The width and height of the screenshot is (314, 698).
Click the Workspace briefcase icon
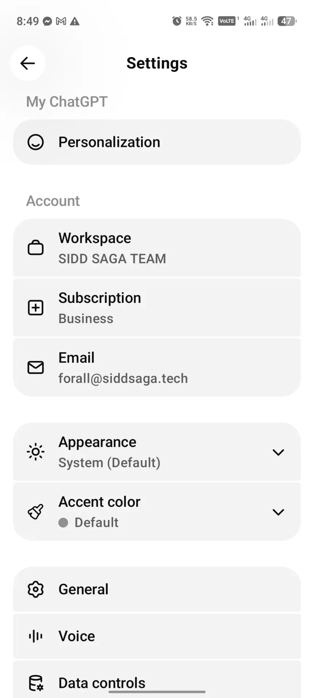pyautogui.click(x=36, y=248)
